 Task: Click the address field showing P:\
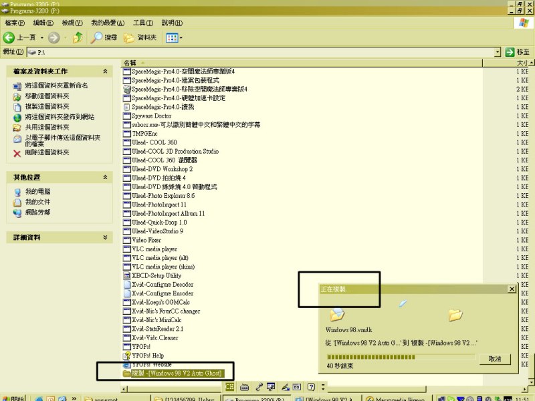261,52
